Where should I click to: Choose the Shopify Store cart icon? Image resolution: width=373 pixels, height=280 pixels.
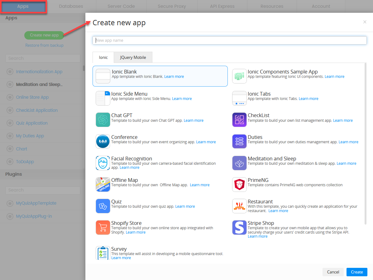pyautogui.click(x=103, y=227)
